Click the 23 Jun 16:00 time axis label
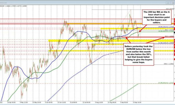The height and width of the screenshot is (105, 175). 62,102
